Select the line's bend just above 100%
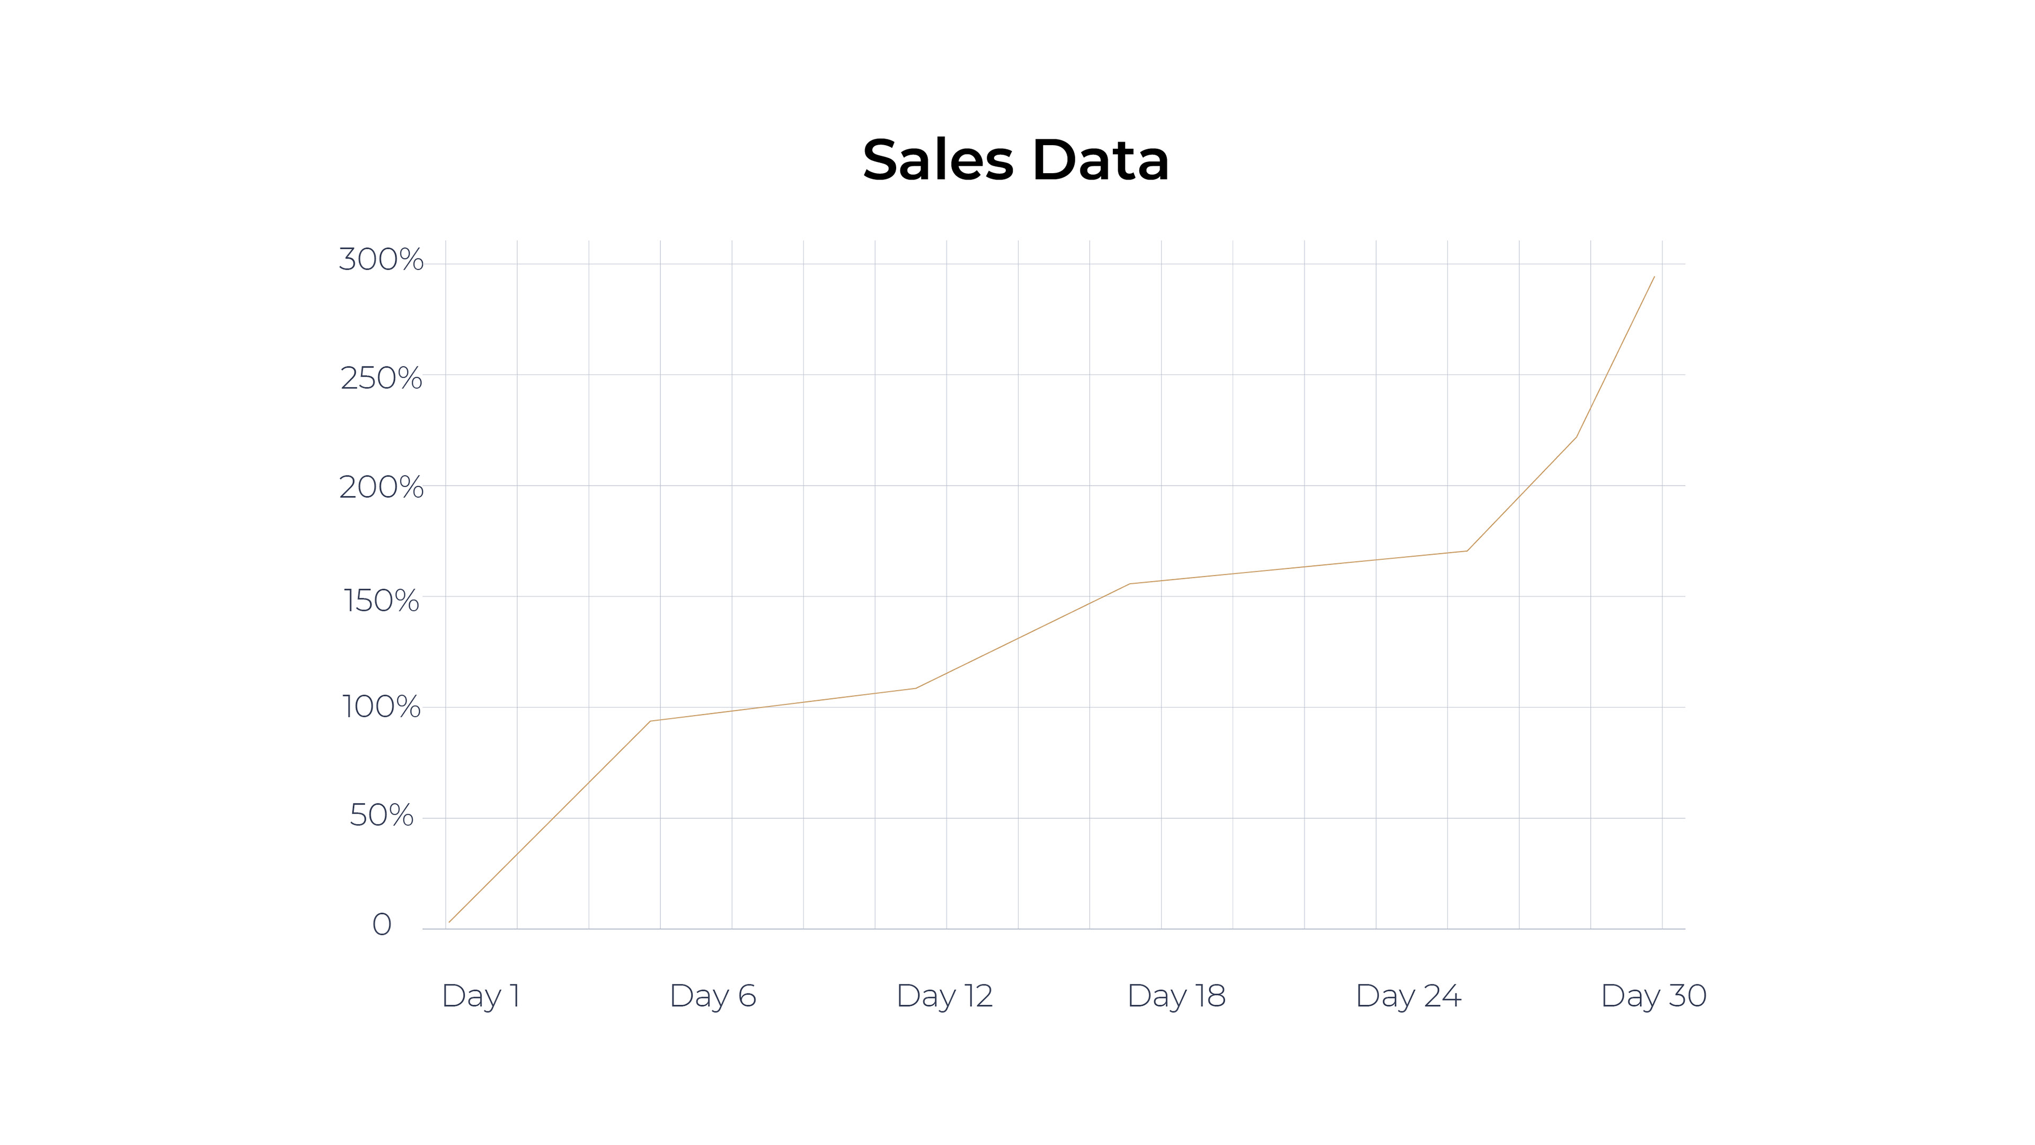This screenshot has width=2035, height=1145. [x=916, y=688]
